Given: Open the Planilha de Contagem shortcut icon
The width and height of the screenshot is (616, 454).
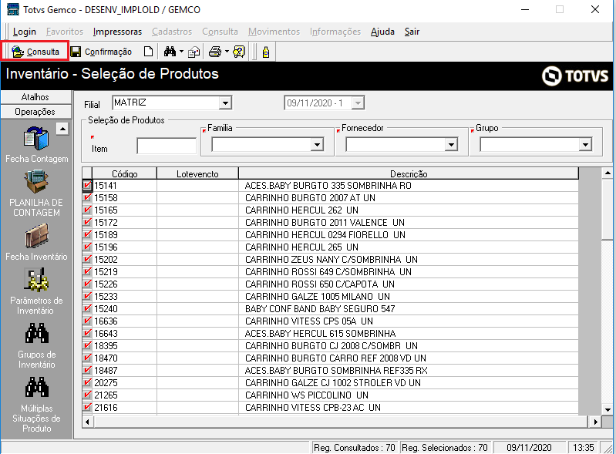Looking at the screenshot, I should [36, 182].
